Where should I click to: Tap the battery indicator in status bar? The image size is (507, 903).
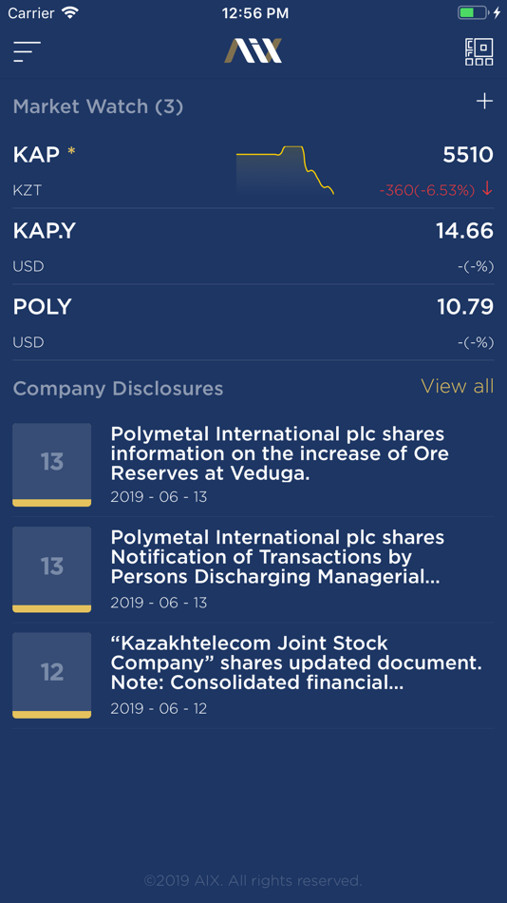coord(472,12)
